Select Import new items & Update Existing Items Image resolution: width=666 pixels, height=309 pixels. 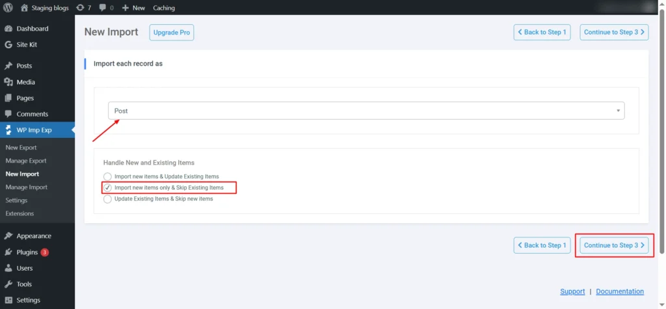[107, 176]
